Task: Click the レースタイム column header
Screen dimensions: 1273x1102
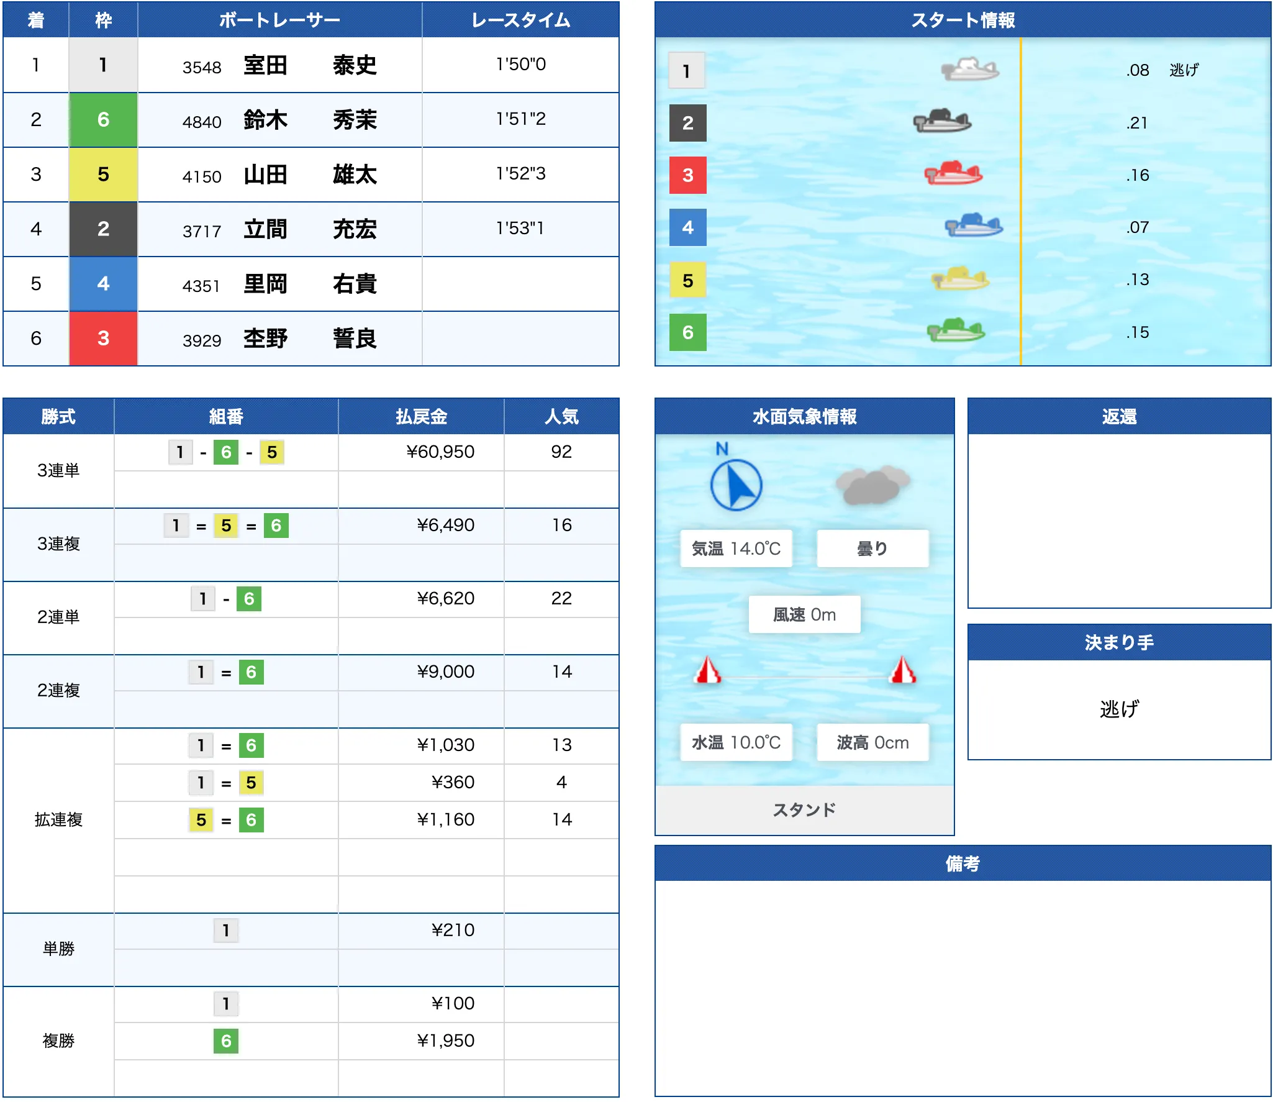Action: [x=520, y=20]
